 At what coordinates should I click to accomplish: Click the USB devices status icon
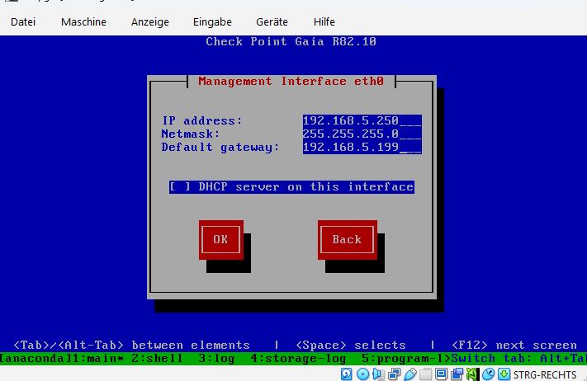tap(410, 374)
